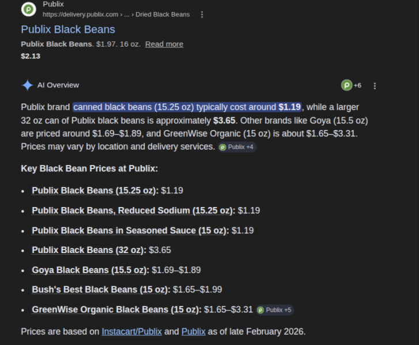Select the Reduced Sodium black beans item
This screenshot has width=419, height=345.
click(133, 210)
